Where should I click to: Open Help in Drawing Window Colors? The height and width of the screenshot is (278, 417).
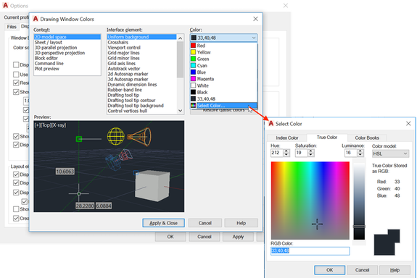241,223
